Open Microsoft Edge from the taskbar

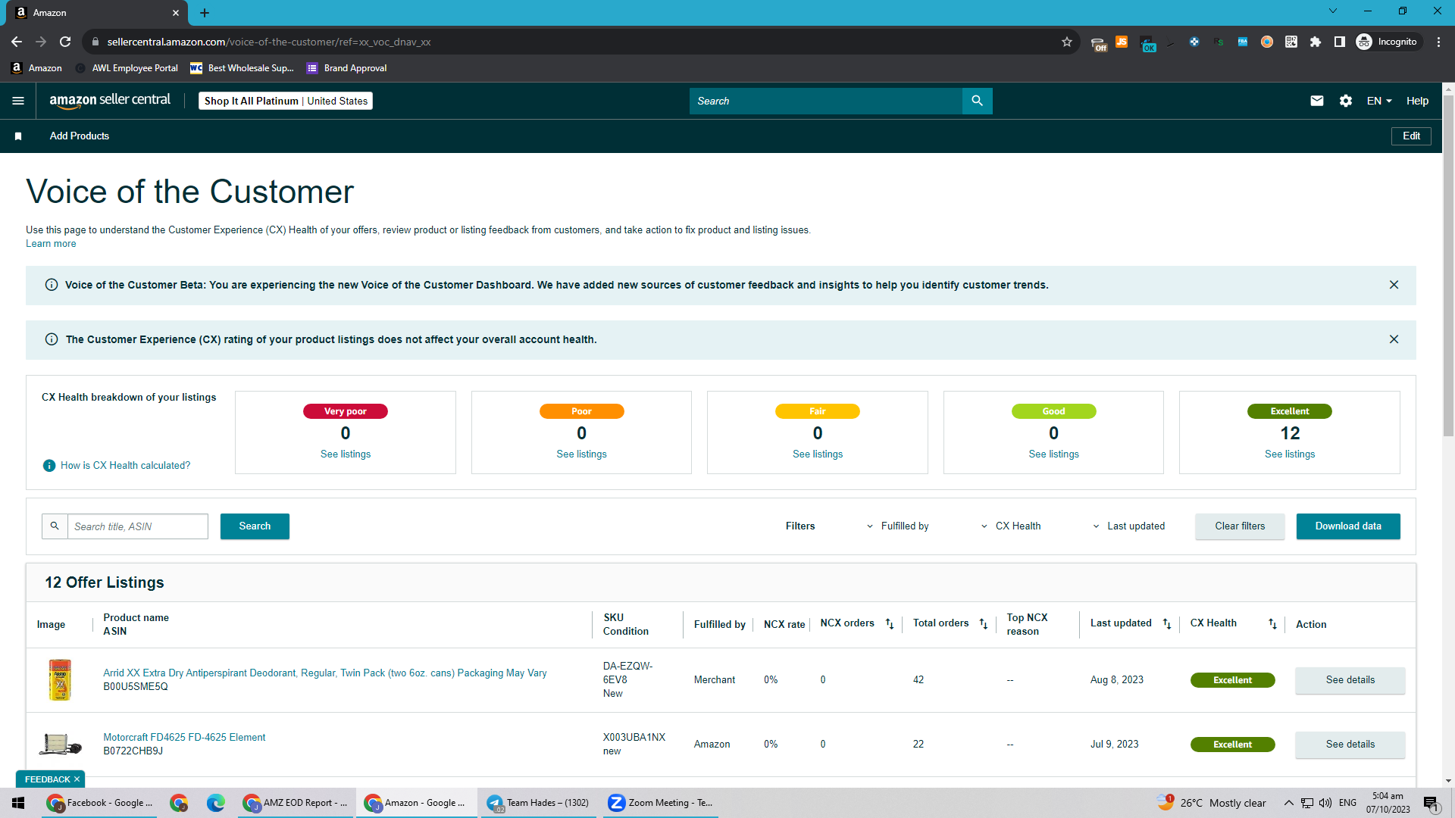(x=216, y=803)
